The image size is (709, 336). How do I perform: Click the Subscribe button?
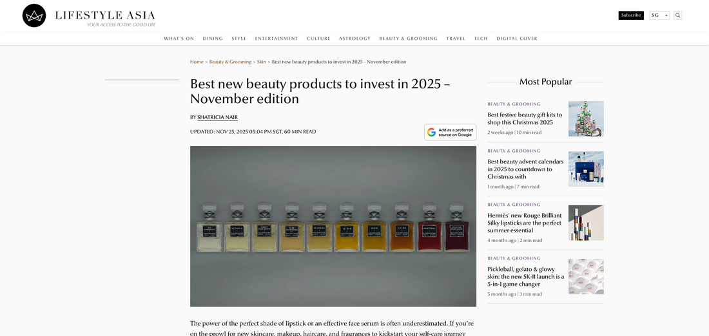[x=631, y=15]
